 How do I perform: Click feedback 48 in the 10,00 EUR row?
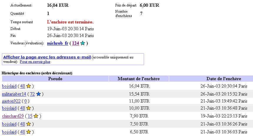click(23, 108)
